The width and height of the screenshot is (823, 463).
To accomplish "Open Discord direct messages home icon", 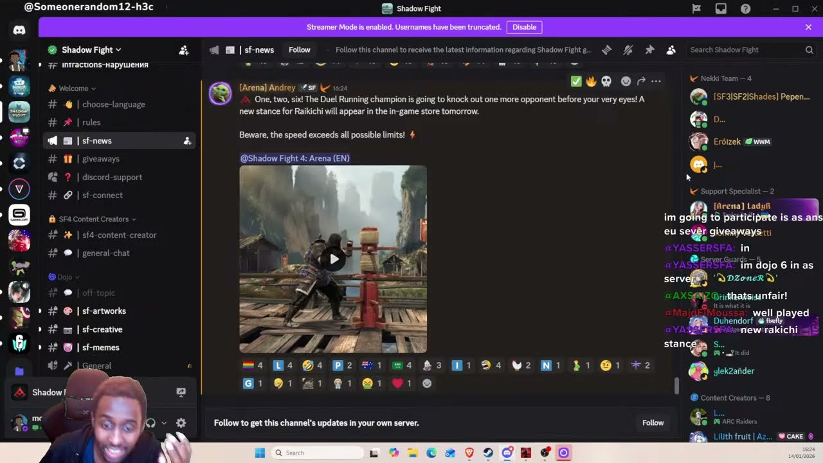I will (19, 30).
